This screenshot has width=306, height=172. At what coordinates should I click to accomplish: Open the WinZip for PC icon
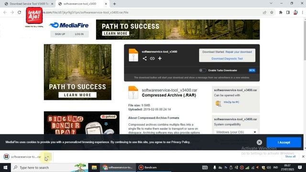coord(218,103)
